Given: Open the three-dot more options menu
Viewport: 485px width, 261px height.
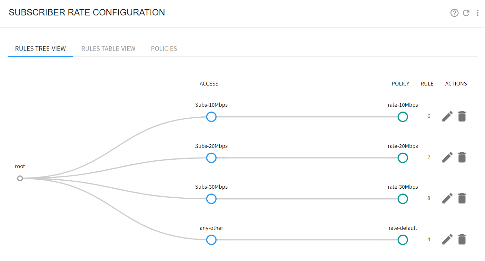Looking at the screenshot, I should click(478, 13).
